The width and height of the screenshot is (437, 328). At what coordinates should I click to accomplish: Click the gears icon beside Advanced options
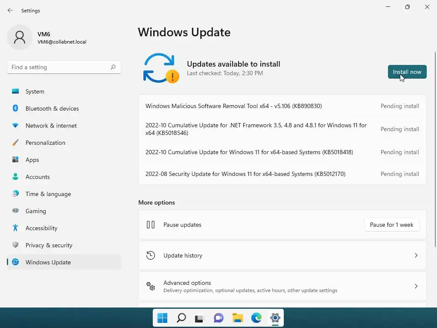pos(151,286)
